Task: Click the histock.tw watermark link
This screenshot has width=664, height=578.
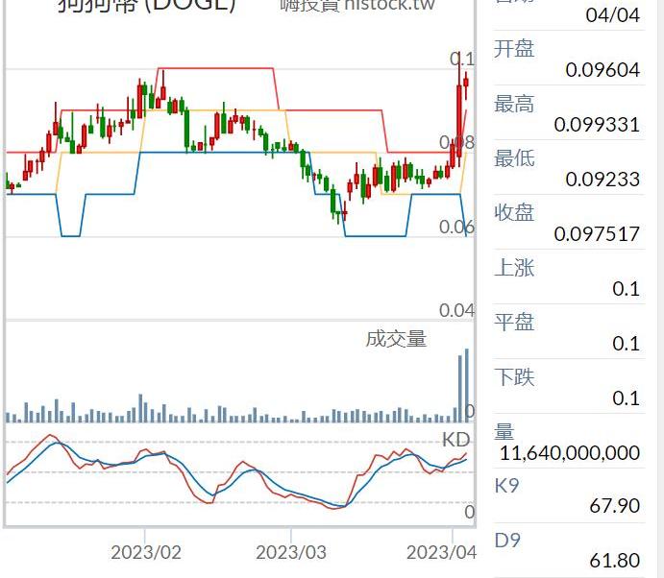Action: coord(357,5)
